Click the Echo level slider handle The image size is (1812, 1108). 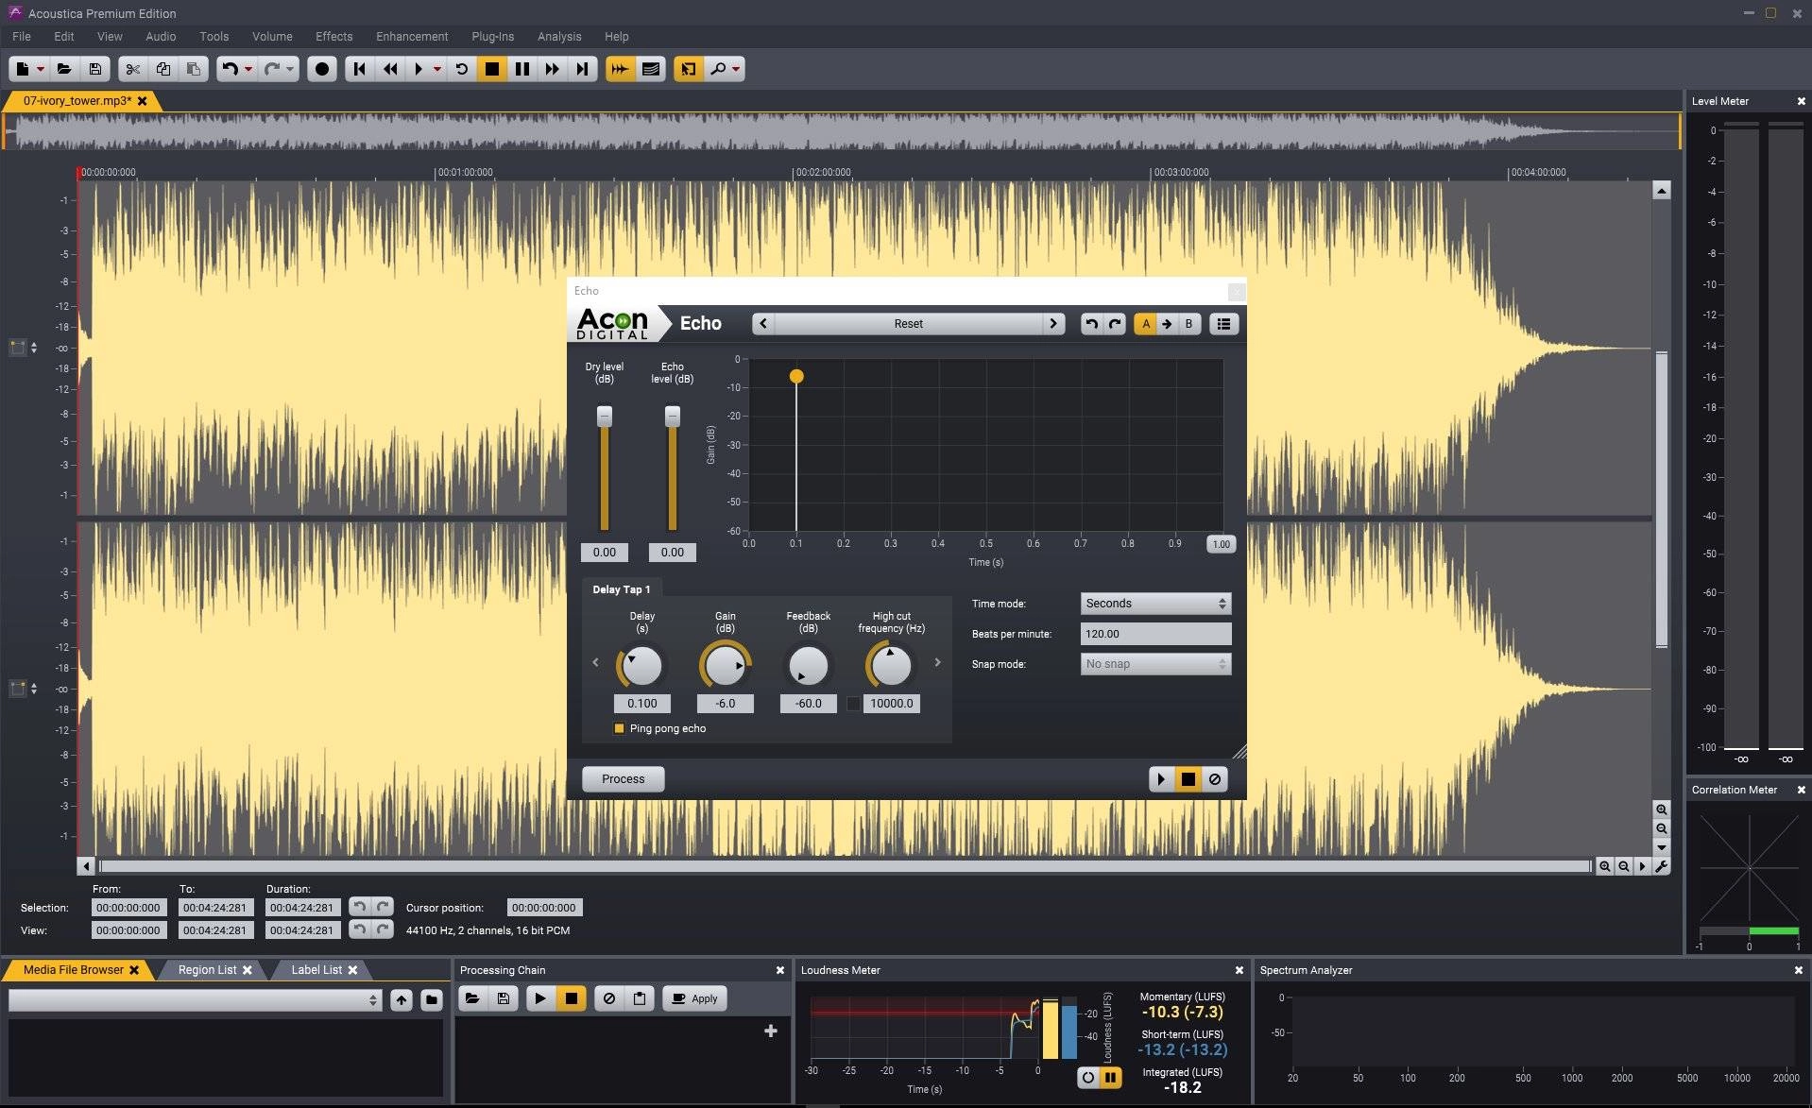(x=673, y=416)
